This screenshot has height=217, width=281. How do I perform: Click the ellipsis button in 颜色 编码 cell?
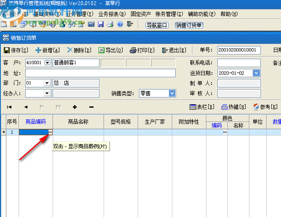[225, 132]
